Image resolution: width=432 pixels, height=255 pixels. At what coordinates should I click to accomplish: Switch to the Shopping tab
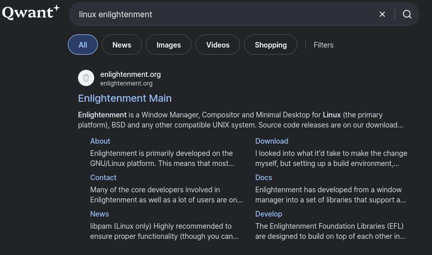pos(270,45)
